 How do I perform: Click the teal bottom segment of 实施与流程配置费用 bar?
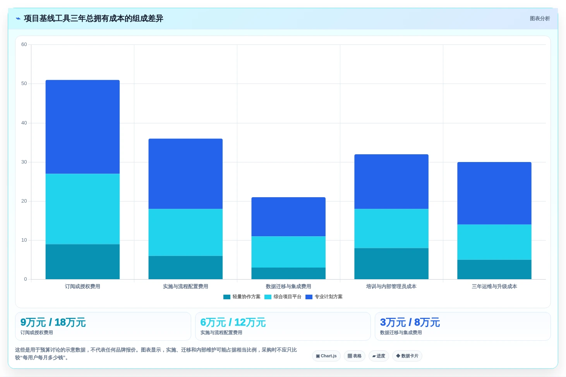[x=185, y=268]
